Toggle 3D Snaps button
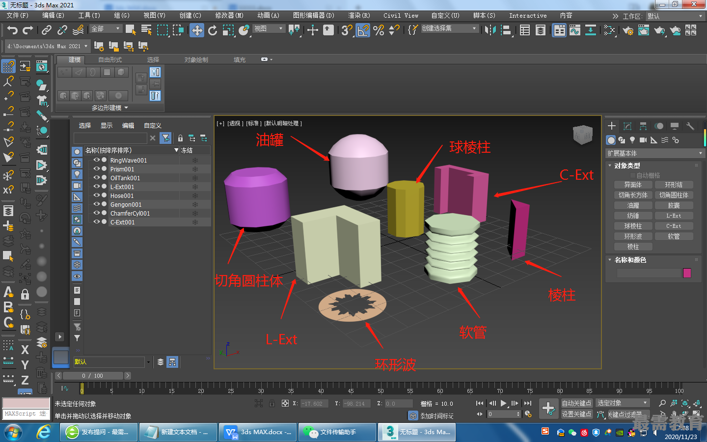This screenshot has height=442, width=707. 347,30
